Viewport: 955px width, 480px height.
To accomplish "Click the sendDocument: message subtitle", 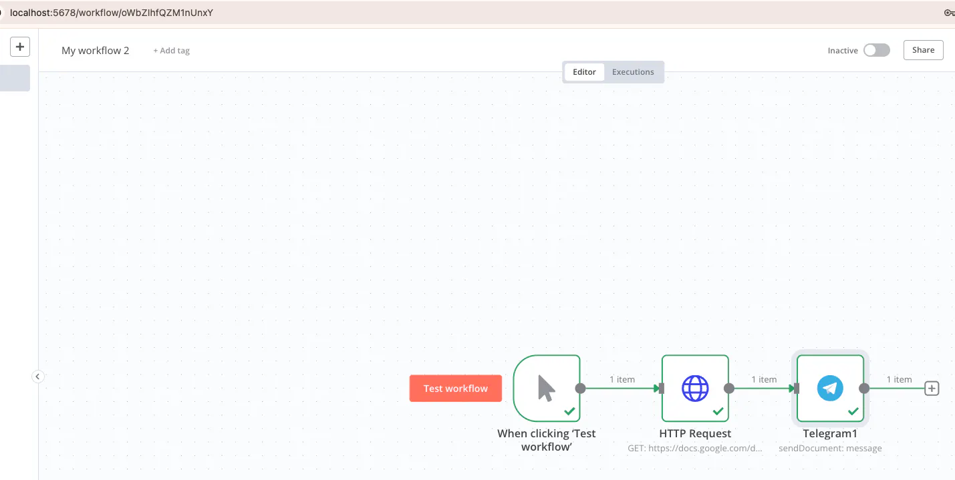I will (x=830, y=449).
